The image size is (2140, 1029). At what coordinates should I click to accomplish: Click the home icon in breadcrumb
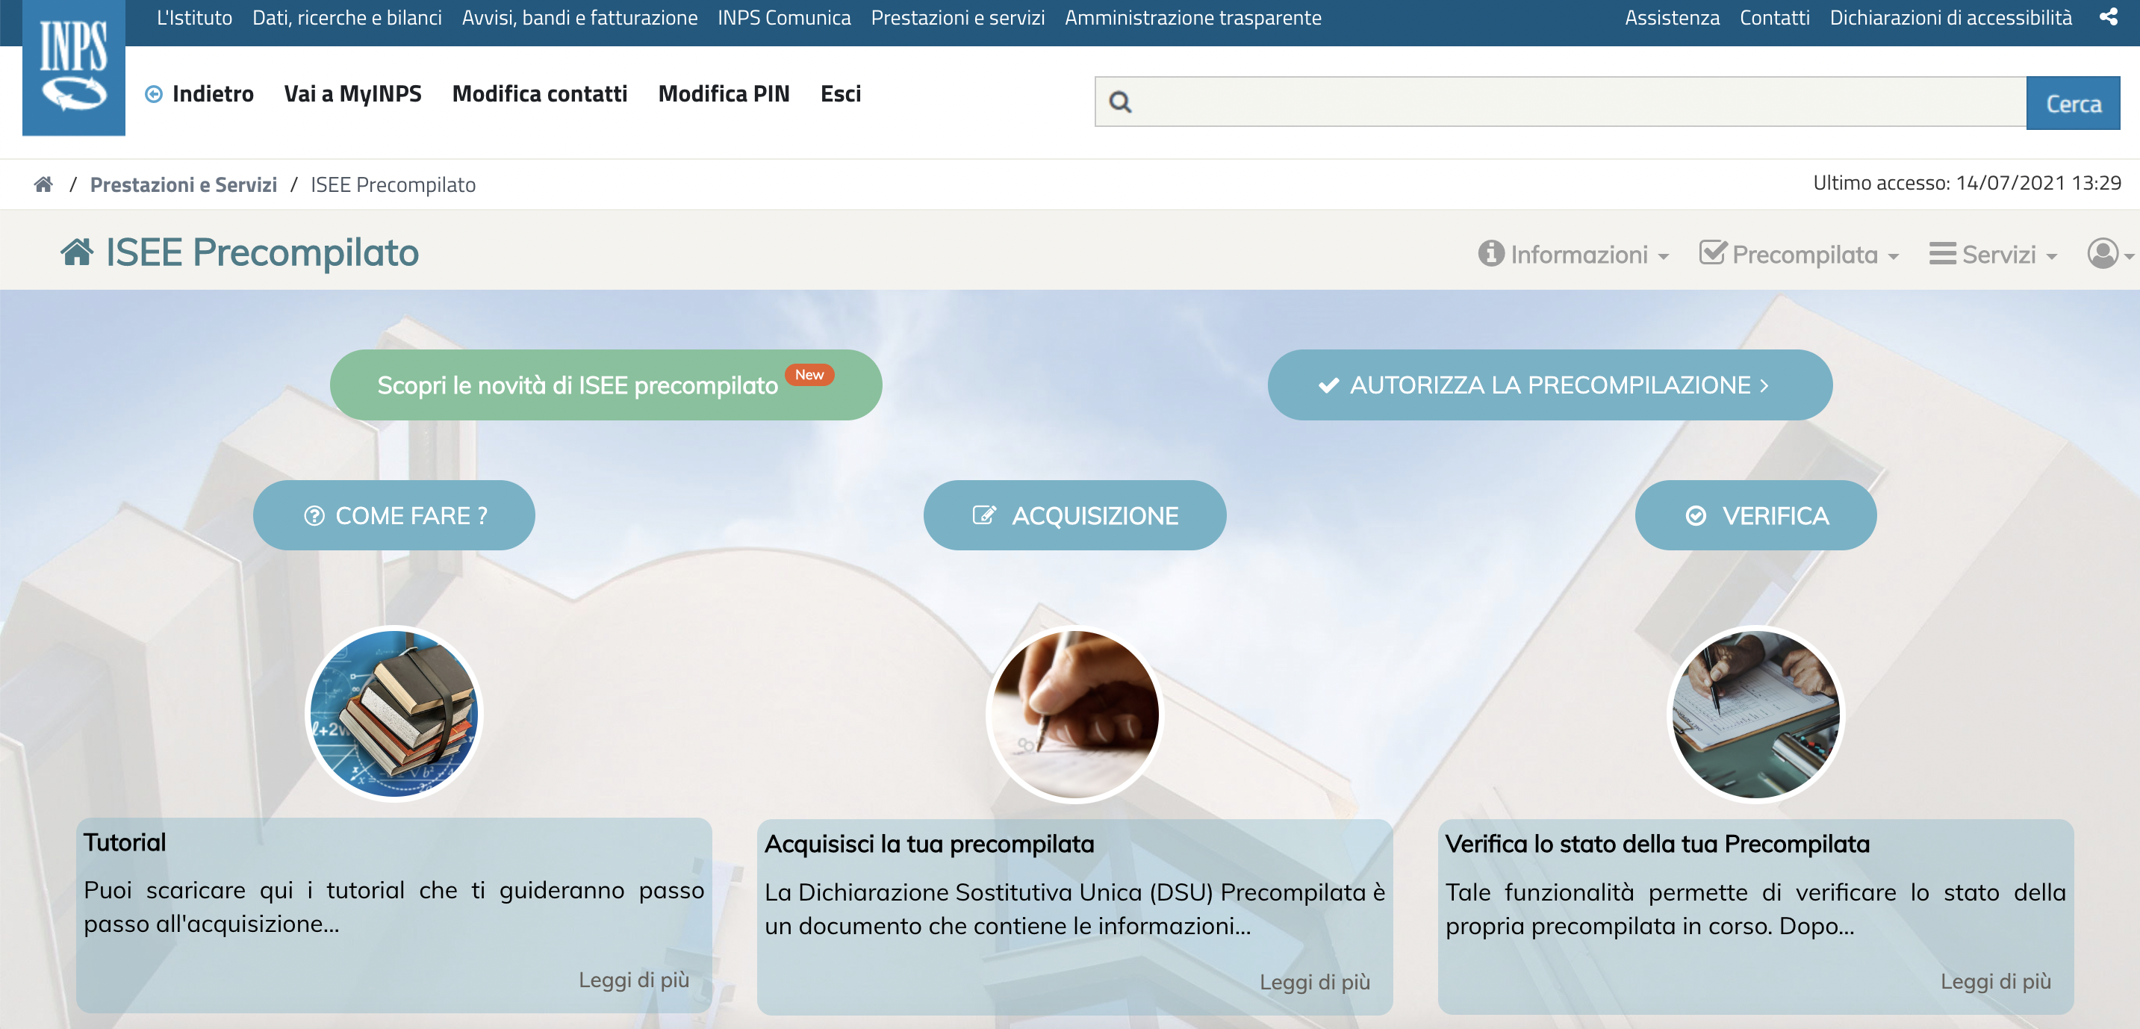43,184
